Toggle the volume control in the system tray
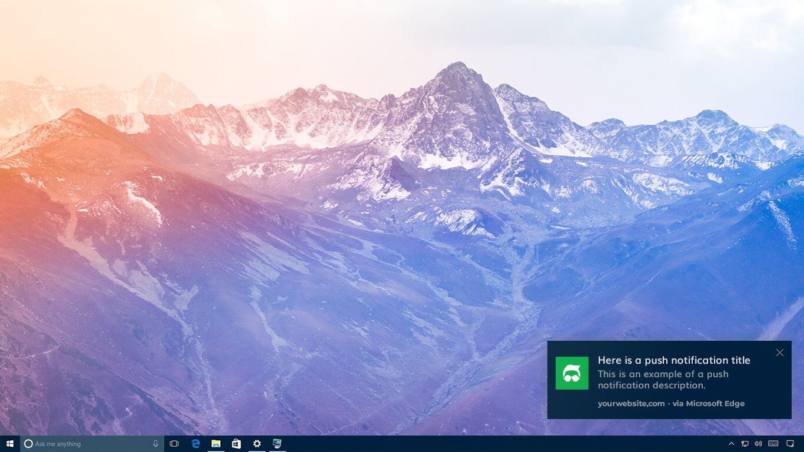804x452 pixels. tap(758, 443)
